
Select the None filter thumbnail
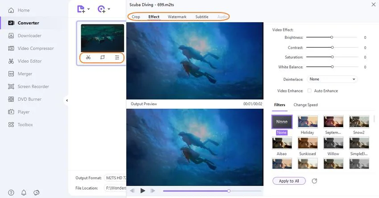(282, 122)
